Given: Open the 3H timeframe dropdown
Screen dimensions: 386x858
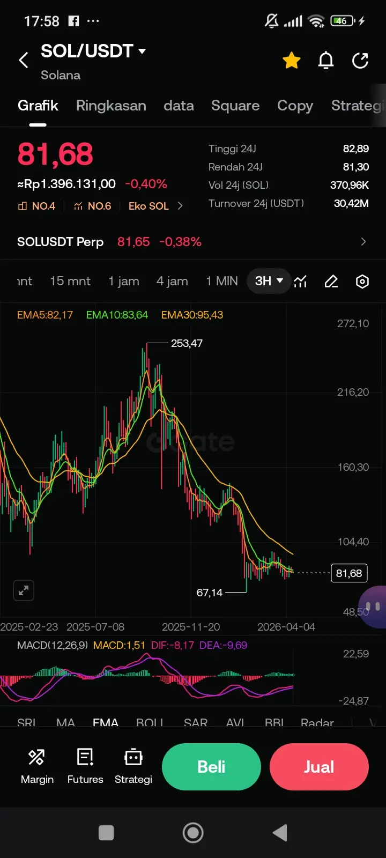Looking at the screenshot, I should (269, 281).
